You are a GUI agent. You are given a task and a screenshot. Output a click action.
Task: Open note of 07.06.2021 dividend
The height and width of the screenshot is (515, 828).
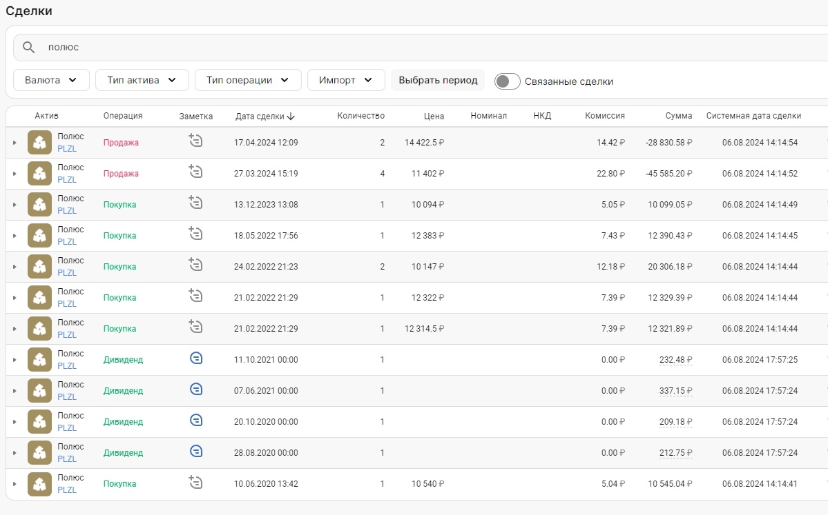click(196, 390)
